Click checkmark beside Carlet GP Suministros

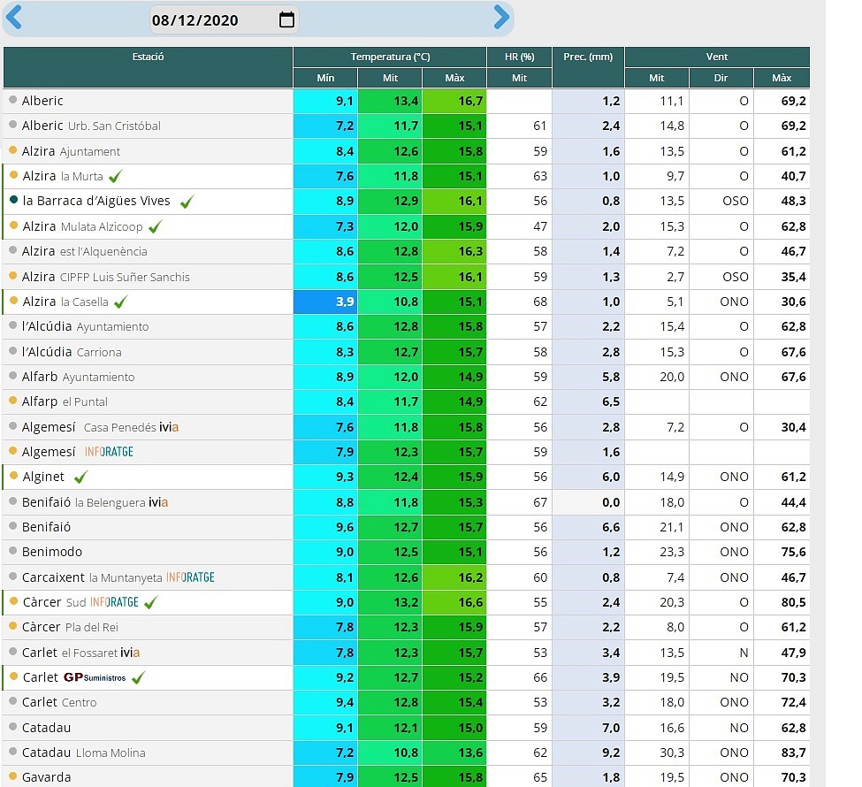coord(139,677)
